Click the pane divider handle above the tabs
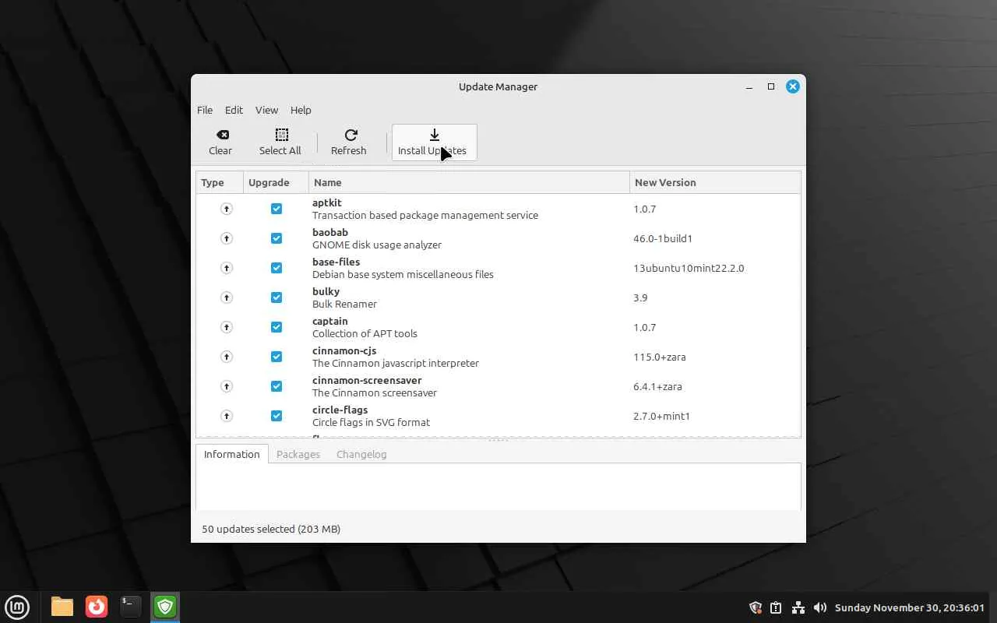The image size is (997, 623). pos(498,440)
